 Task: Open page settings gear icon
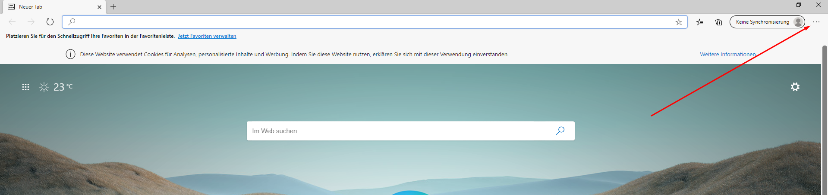[x=795, y=87]
